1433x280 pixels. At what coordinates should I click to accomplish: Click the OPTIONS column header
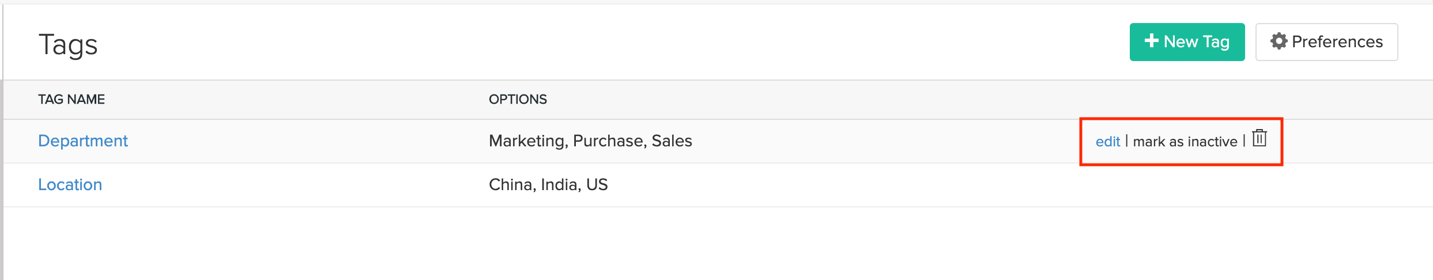point(518,100)
